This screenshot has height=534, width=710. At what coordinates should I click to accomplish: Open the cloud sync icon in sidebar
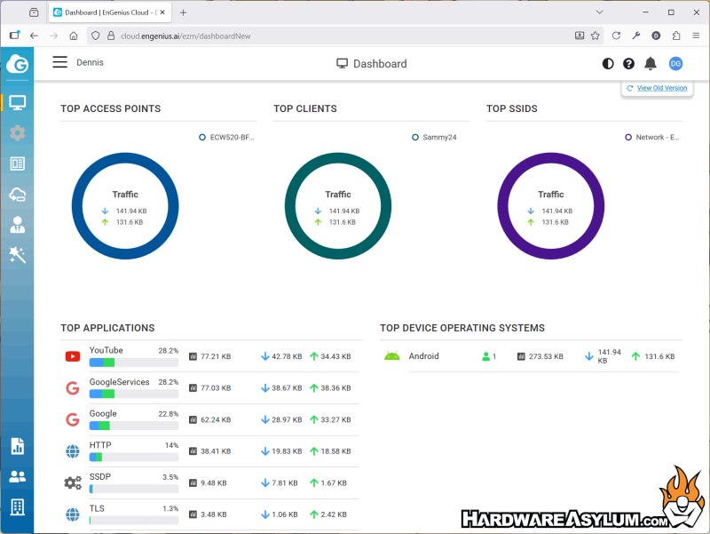coord(17,195)
